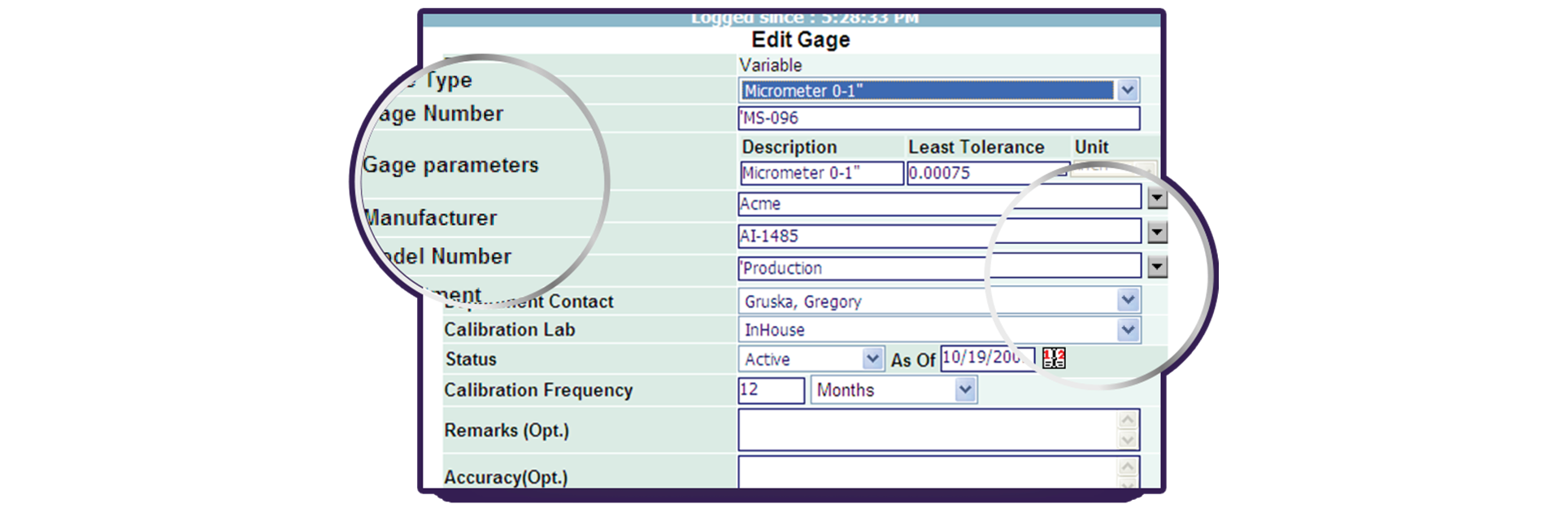Click the Remarks scrollbar down arrow
1544x517 pixels.
(1127, 440)
